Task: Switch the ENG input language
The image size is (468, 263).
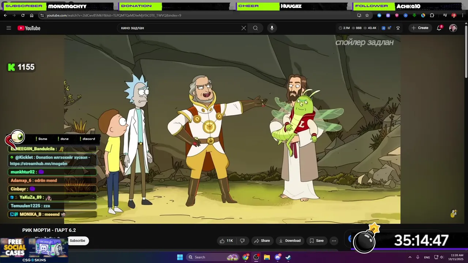Action: pos(427,257)
